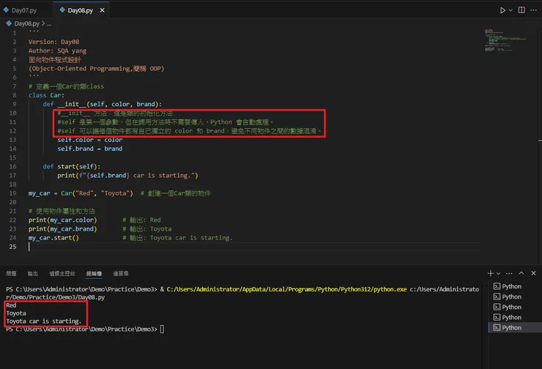This screenshot has width=542, height=369.
Task: Click 'class Car:' on line 8
Action: pos(46,95)
